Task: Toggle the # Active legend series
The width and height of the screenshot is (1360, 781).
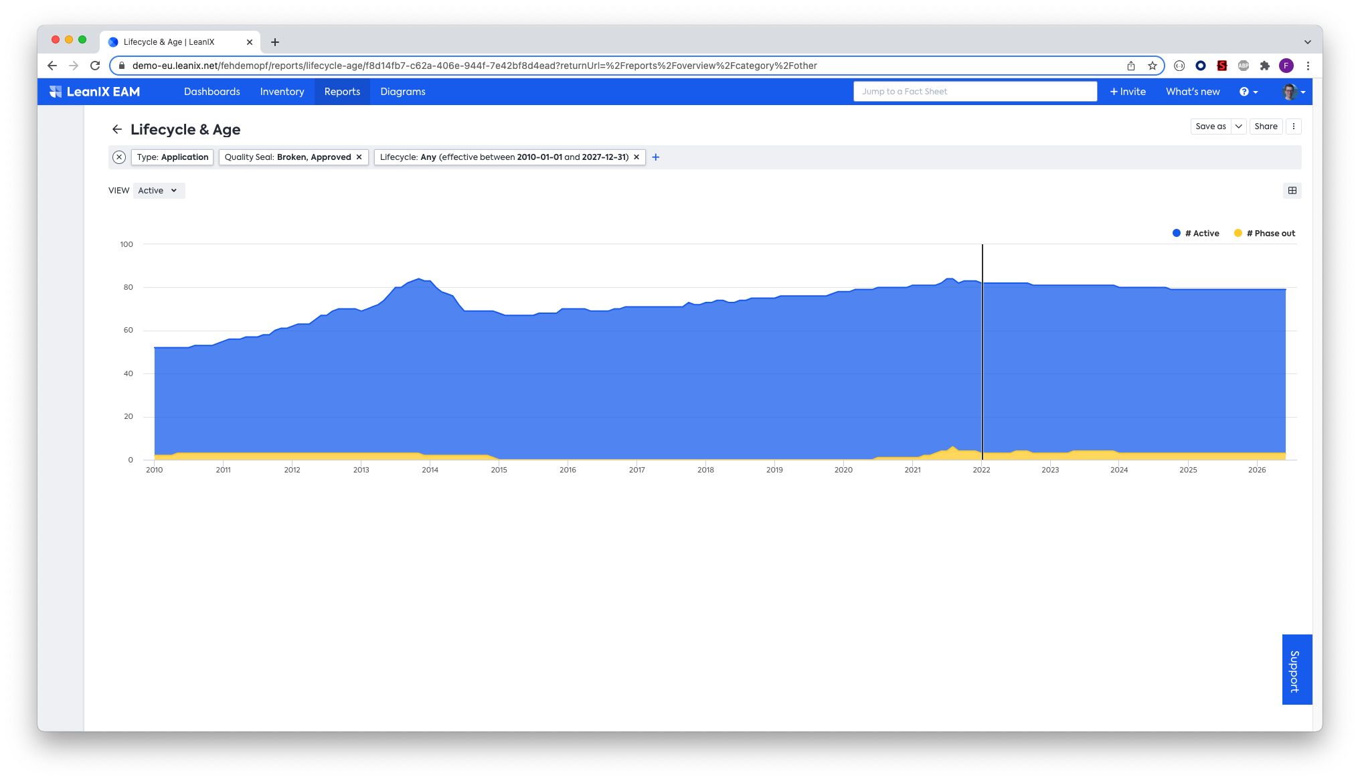Action: [1196, 234]
